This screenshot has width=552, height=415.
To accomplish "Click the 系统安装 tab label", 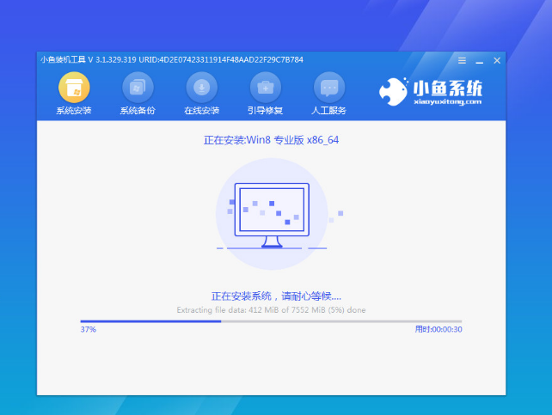I will click(74, 111).
